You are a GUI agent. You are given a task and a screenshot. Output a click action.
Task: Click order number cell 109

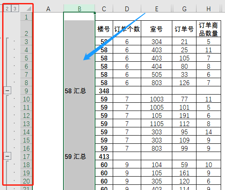tap(184, 140)
